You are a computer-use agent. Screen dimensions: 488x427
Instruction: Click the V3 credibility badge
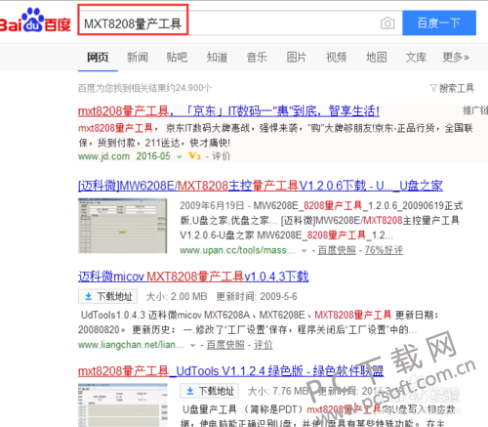click(x=194, y=156)
